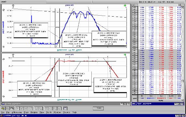The height and width of the screenshot is (117, 186).
Task: Click the table's vertical scrollbar thumb
Action: coord(182,81)
